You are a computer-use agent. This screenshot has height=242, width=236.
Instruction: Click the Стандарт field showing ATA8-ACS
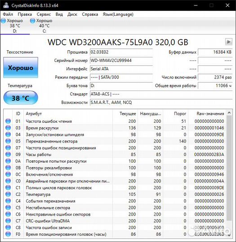[x=161, y=94]
